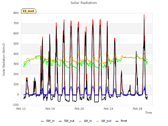The image size is (168, 126).
Task: Click the 0 y-axis tick label
Action: (18, 95)
